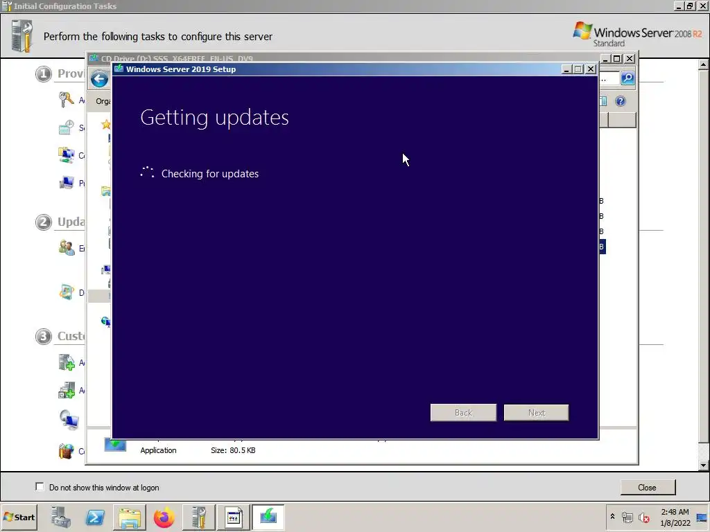Open the clock showing 2:48 AM
The image size is (710, 532).
pos(675,517)
